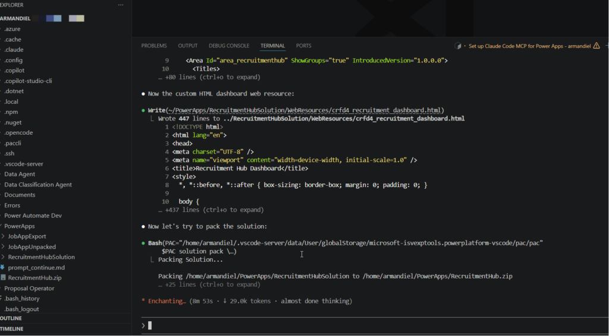Open the .dotnet folder
This screenshot has width=609, height=336.
point(14,91)
